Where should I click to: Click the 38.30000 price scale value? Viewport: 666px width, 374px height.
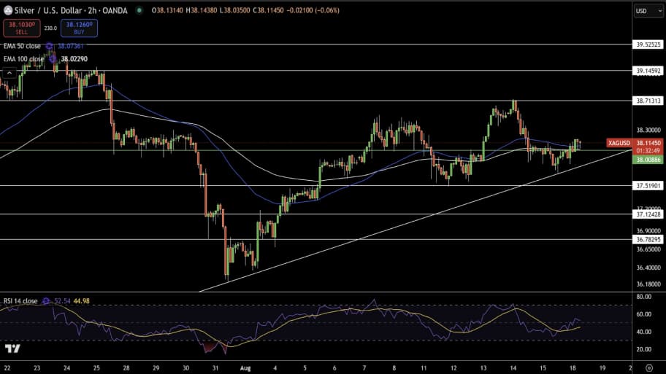coord(648,130)
